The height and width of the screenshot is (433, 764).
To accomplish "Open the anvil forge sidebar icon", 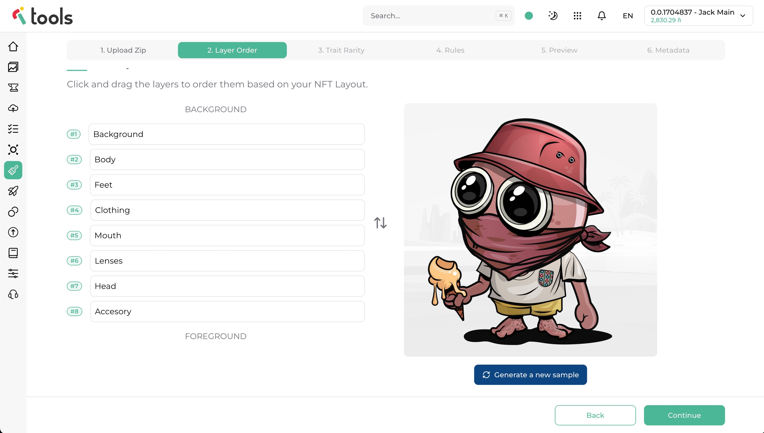I will click(x=13, y=88).
